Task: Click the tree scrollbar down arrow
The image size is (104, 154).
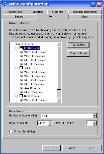Action: pos(59,100)
